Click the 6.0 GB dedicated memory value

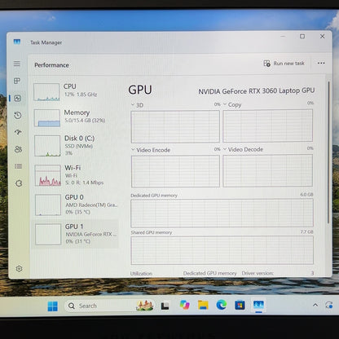[306, 195]
